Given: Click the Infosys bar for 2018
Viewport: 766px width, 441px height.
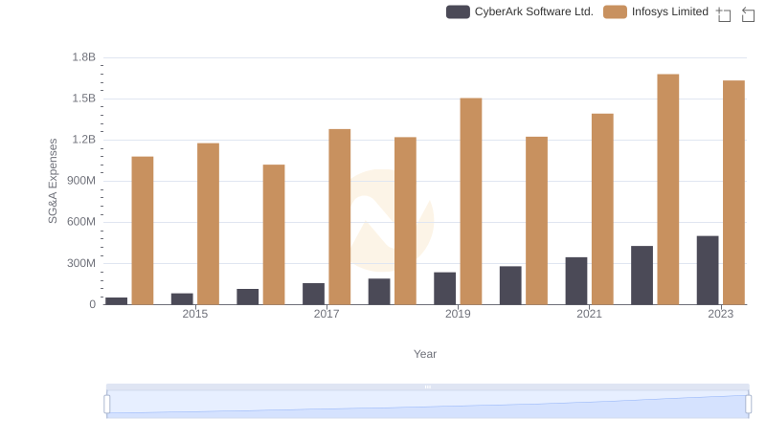Looking at the screenshot, I should point(405,220).
